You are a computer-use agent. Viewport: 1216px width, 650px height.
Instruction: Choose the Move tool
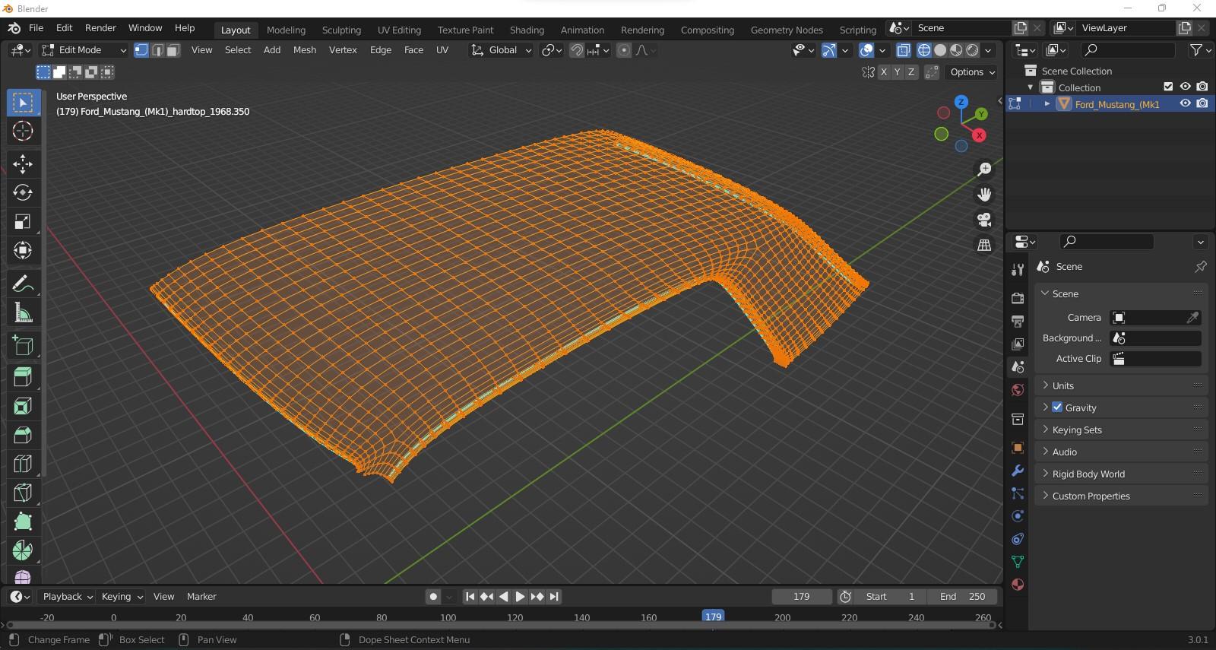tap(23, 163)
